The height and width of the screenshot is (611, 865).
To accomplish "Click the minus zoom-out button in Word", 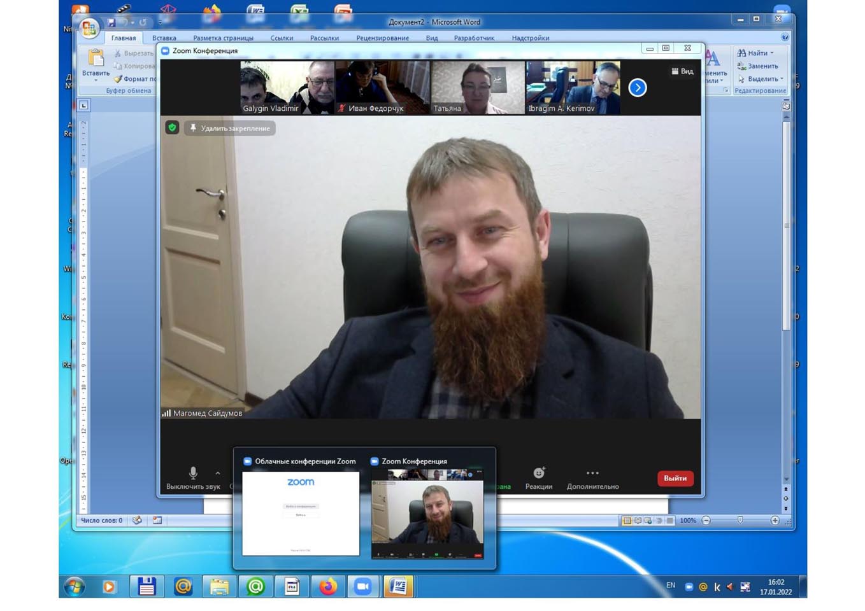I will (x=706, y=521).
